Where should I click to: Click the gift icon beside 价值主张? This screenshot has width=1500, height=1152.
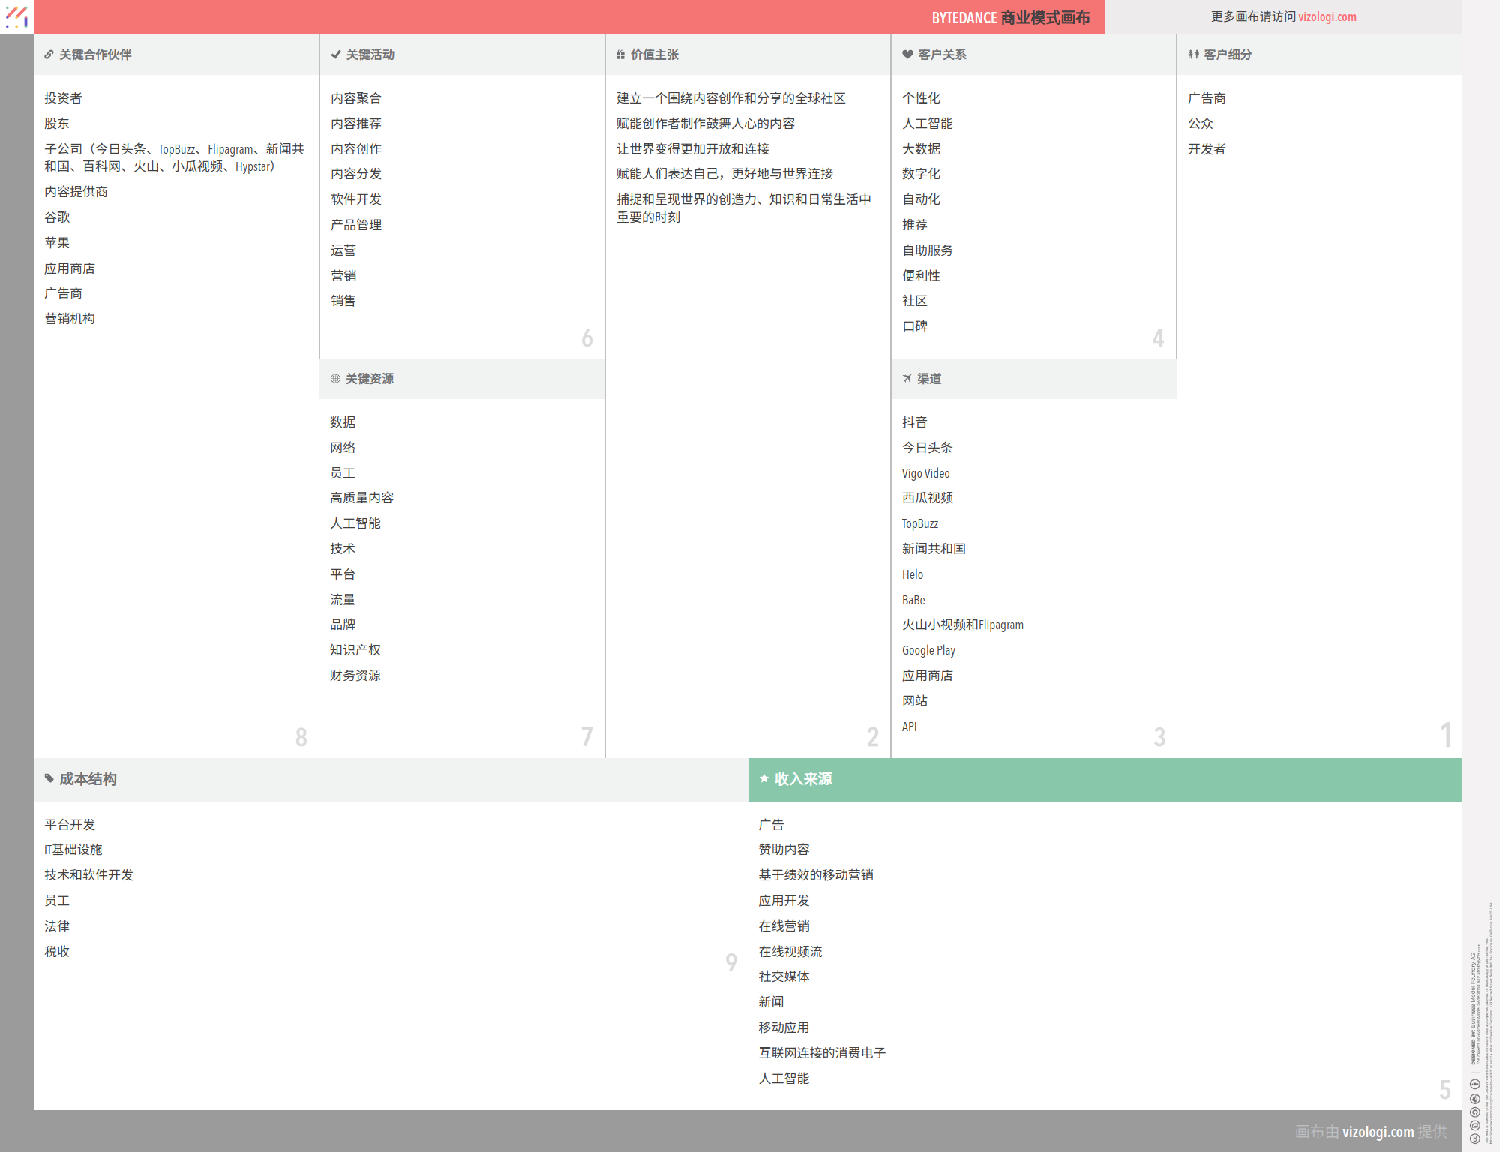pyautogui.click(x=620, y=55)
